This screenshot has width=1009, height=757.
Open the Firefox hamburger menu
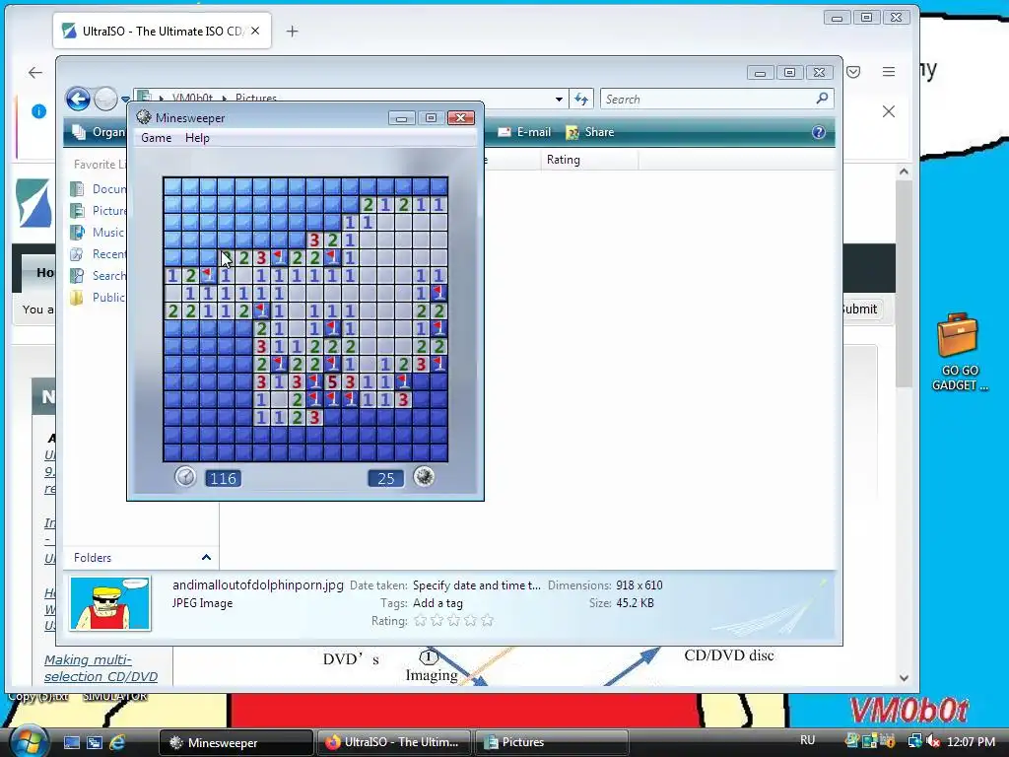point(889,72)
